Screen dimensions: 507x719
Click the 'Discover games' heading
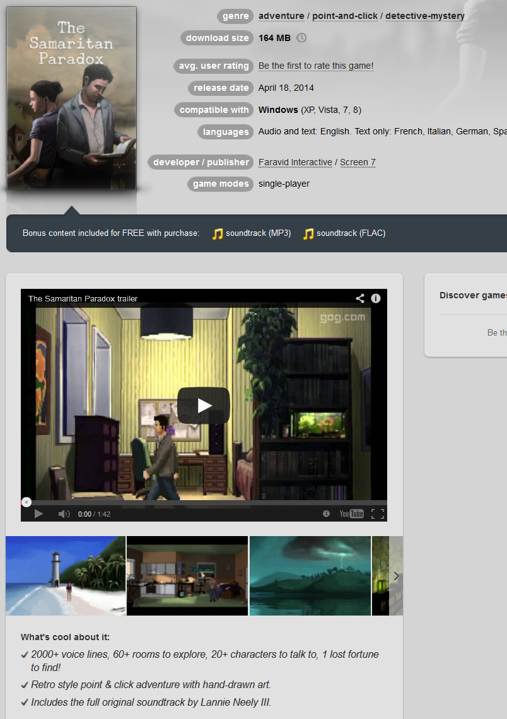472,295
